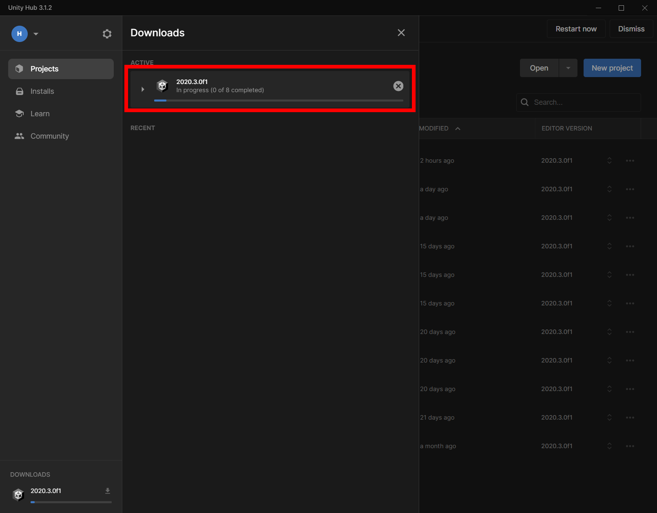Click the EDITOR VERSION column header
Image resolution: width=657 pixels, height=513 pixels.
click(566, 128)
